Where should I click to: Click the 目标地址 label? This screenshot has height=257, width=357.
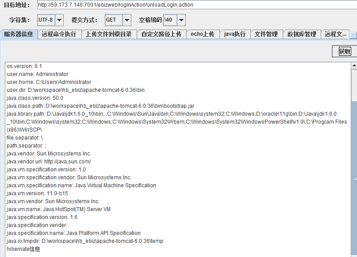point(17,5)
